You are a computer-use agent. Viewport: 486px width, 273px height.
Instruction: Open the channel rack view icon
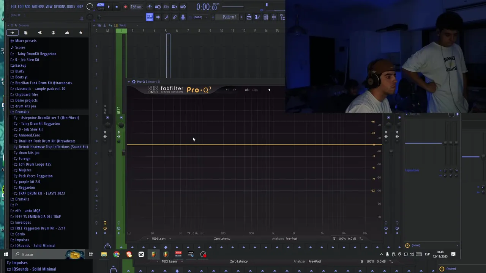tap(266, 17)
